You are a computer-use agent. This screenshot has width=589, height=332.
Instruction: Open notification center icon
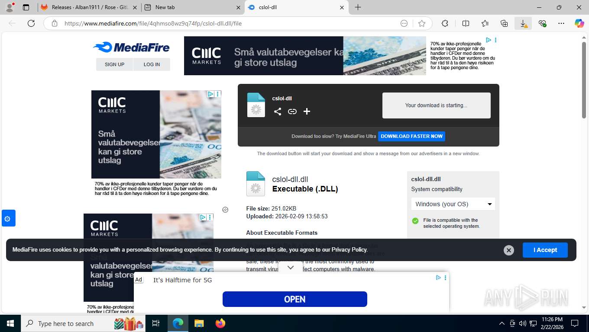(575, 323)
